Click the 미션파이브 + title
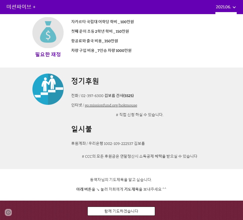This screenshot has height=220, width=243. [21, 7]
